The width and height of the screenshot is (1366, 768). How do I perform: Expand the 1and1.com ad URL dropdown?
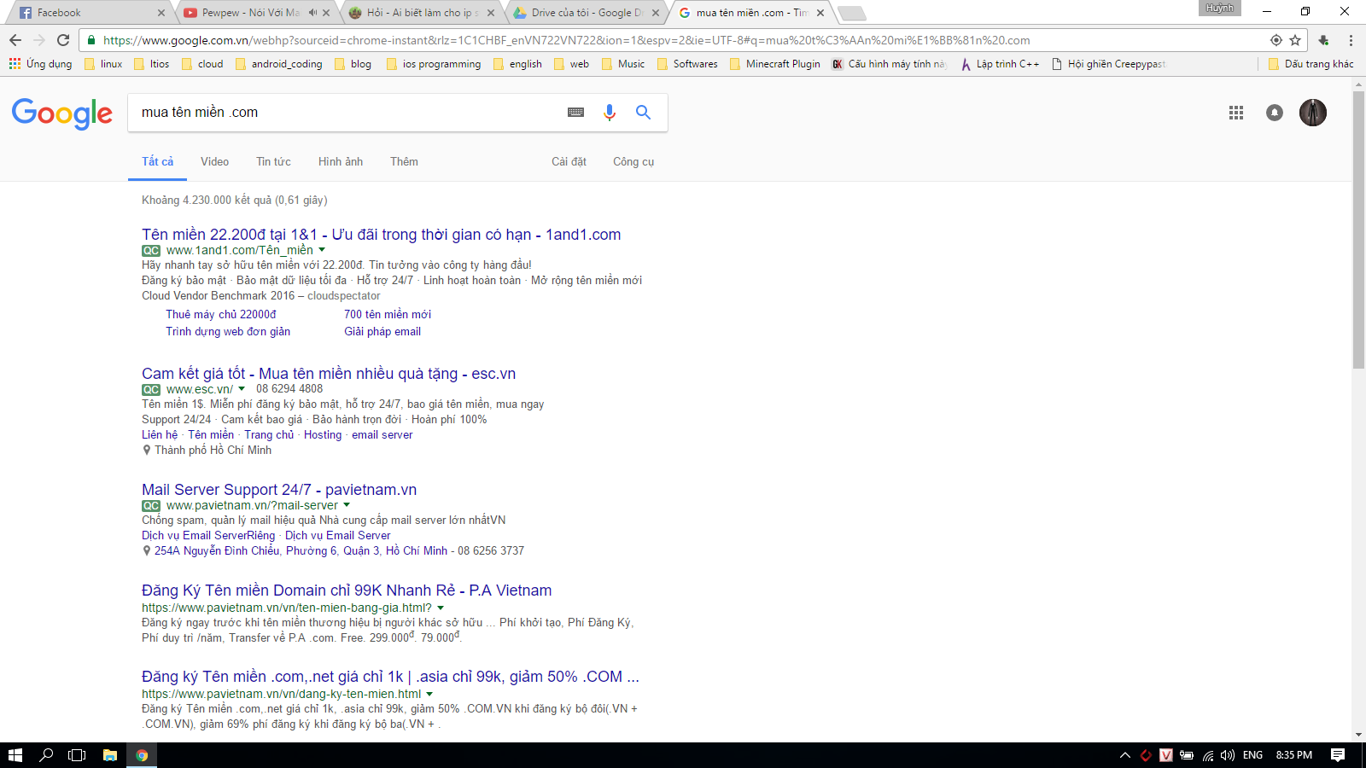[x=322, y=250]
